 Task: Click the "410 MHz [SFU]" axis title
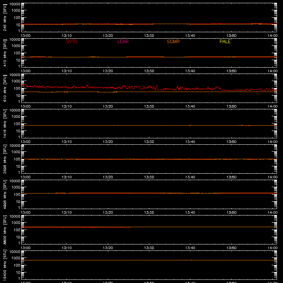5,53
